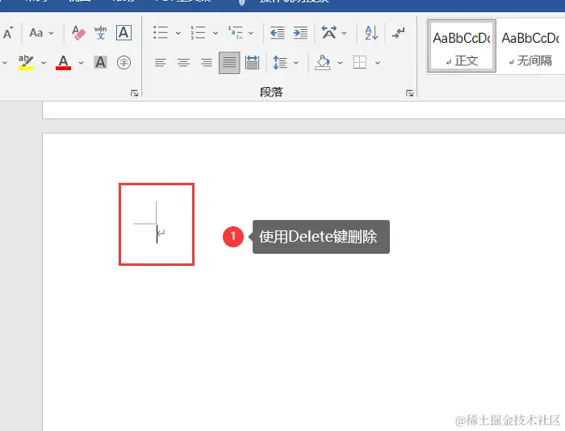This screenshot has height=431, width=565.
Task: Center the paragraph text
Action: point(183,63)
